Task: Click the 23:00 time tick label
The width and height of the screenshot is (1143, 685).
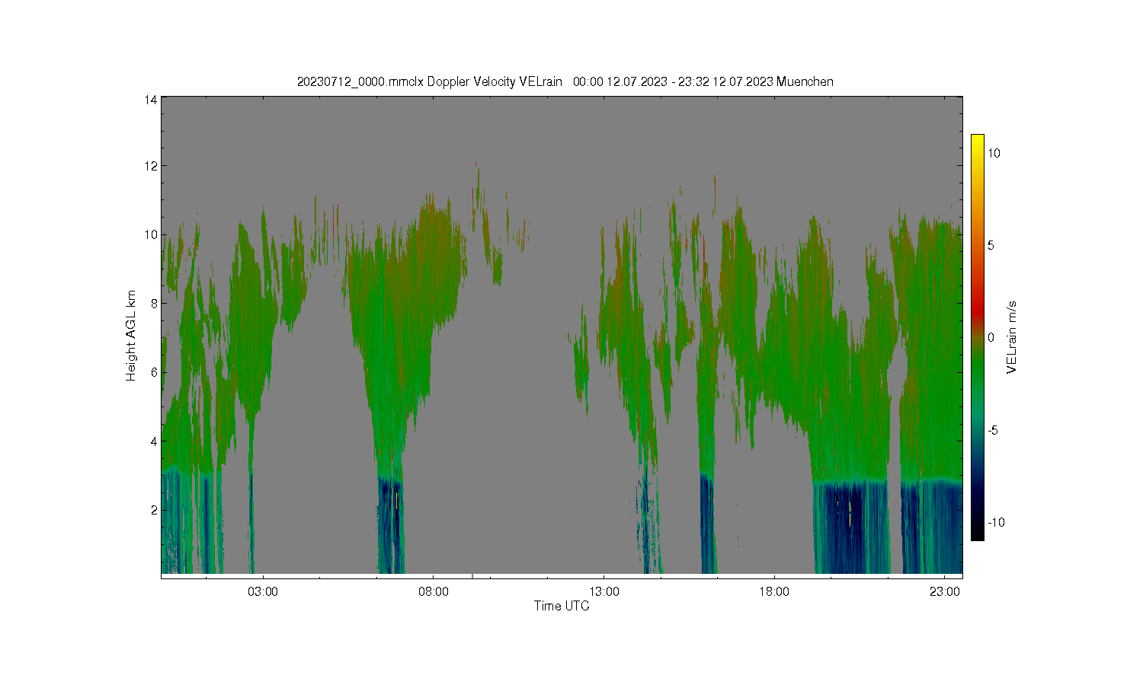Action: 945,591
